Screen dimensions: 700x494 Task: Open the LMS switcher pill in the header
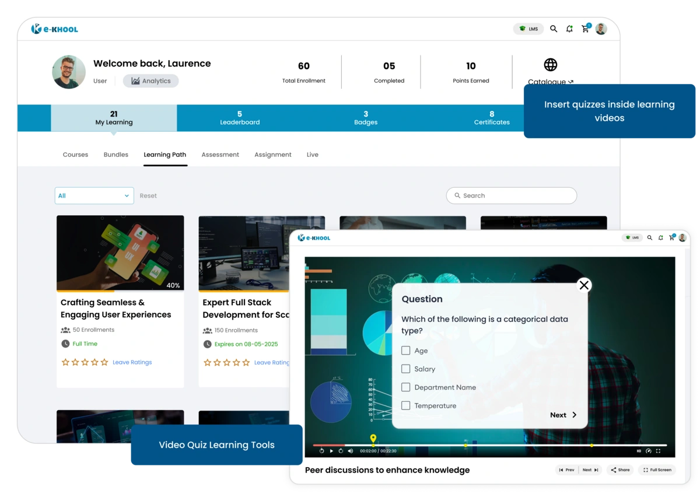click(528, 29)
